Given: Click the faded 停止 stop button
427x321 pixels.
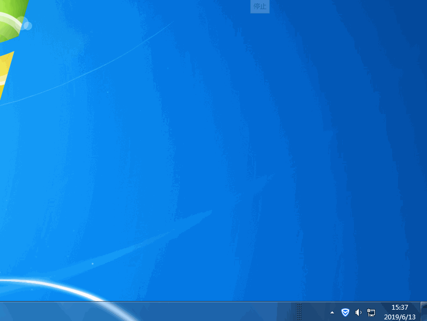Looking at the screenshot, I should (x=260, y=6).
